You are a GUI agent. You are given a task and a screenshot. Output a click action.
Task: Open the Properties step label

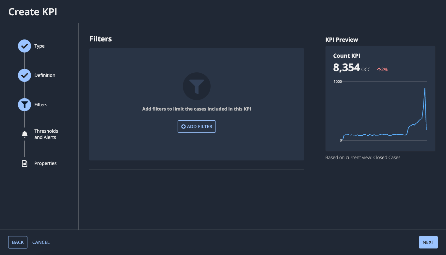coord(45,163)
